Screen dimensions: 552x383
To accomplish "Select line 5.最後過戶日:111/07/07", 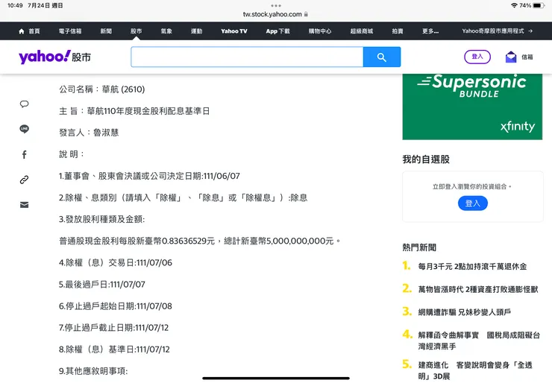I will [x=102, y=284].
